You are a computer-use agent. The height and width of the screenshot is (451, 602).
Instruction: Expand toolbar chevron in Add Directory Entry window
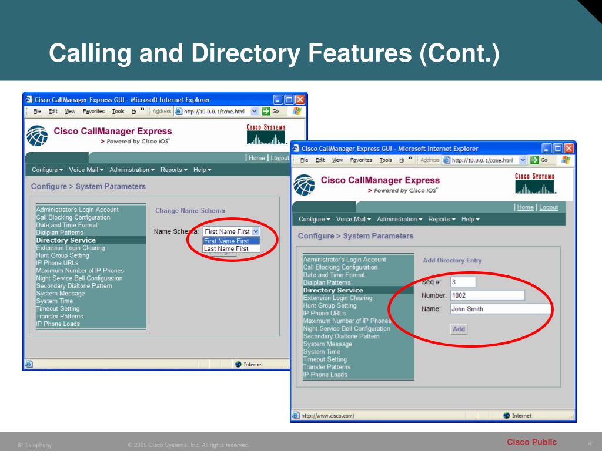point(410,159)
